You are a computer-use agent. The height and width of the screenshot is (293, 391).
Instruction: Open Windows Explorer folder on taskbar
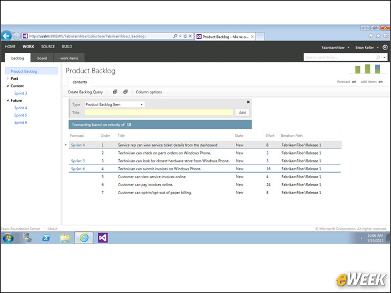pyautogui.click(x=65, y=238)
